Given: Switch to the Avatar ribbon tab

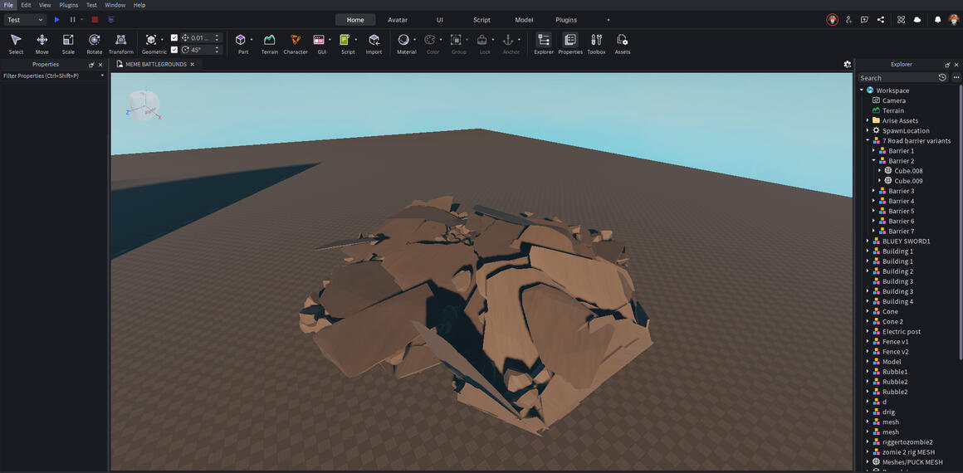Looking at the screenshot, I should pos(398,20).
